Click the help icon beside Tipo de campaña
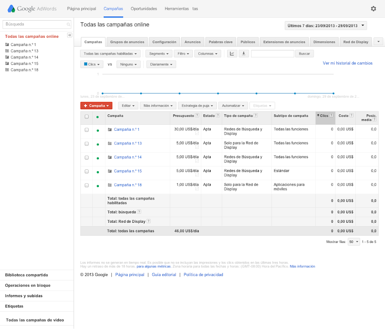385x329 pixels. coord(256,116)
